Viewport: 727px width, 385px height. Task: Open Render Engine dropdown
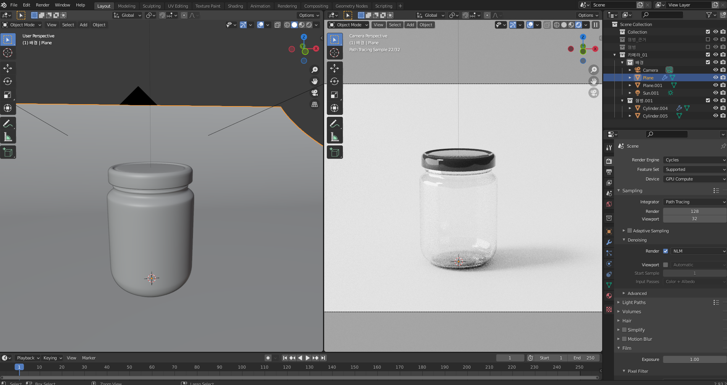tap(695, 160)
